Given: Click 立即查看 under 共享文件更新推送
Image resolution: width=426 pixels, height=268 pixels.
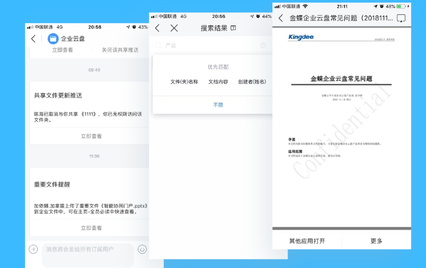Looking at the screenshot, I should click(92, 136).
